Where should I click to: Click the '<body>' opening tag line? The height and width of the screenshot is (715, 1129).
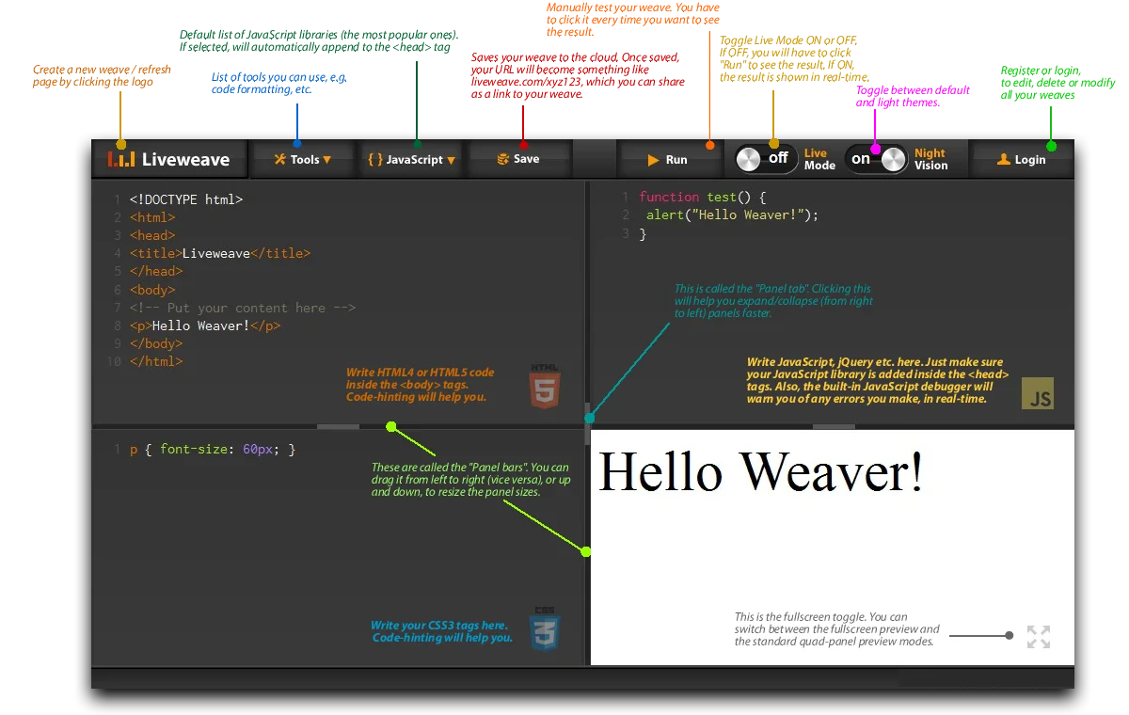152,290
